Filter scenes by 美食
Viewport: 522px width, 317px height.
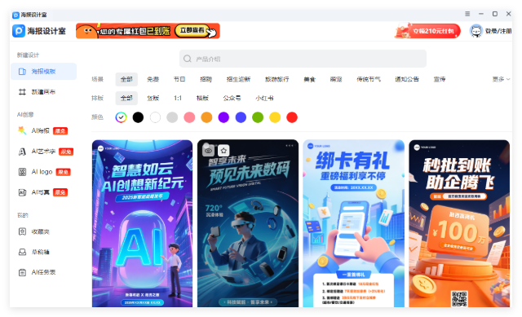309,79
